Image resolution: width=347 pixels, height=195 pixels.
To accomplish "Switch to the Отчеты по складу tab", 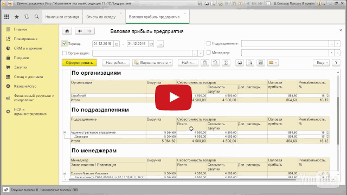I will (101, 17).
